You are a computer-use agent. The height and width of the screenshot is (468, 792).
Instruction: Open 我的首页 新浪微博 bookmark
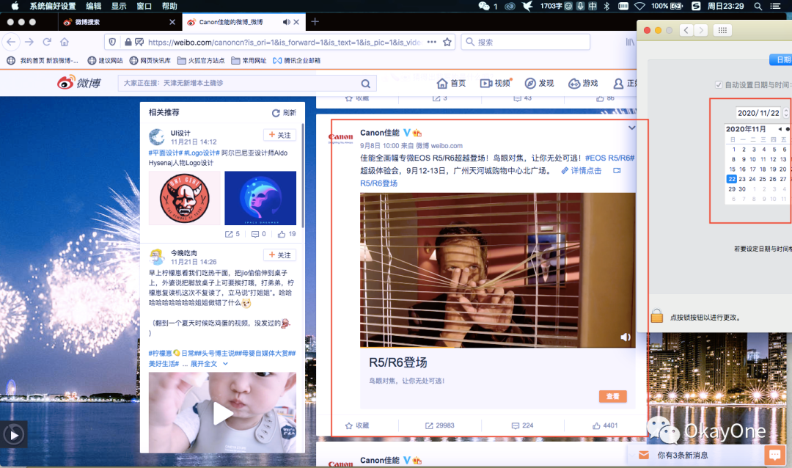tap(43, 60)
